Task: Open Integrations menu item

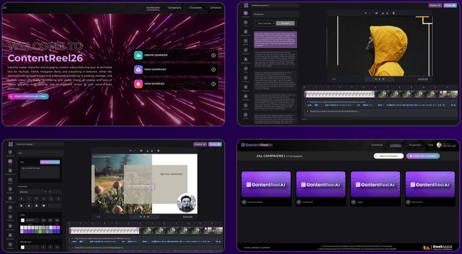Action: click(x=415, y=145)
